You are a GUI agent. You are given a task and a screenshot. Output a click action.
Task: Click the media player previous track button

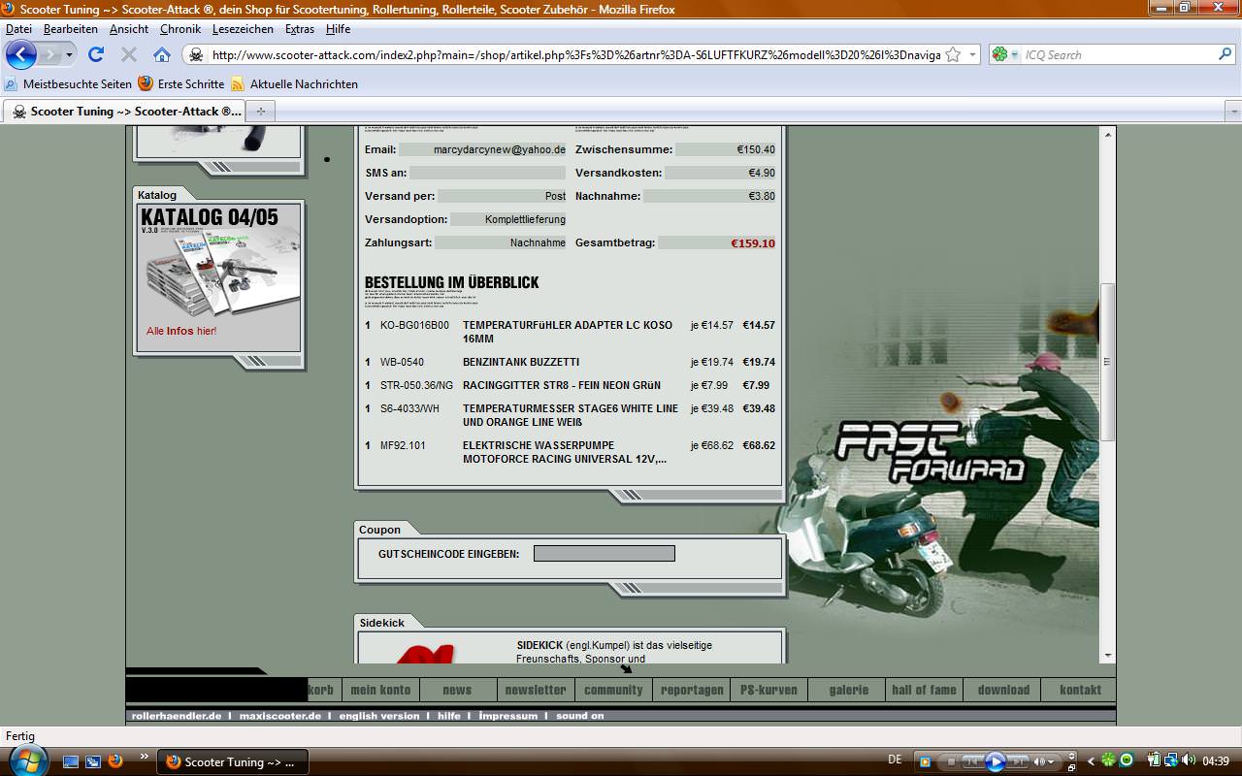click(x=972, y=761)
